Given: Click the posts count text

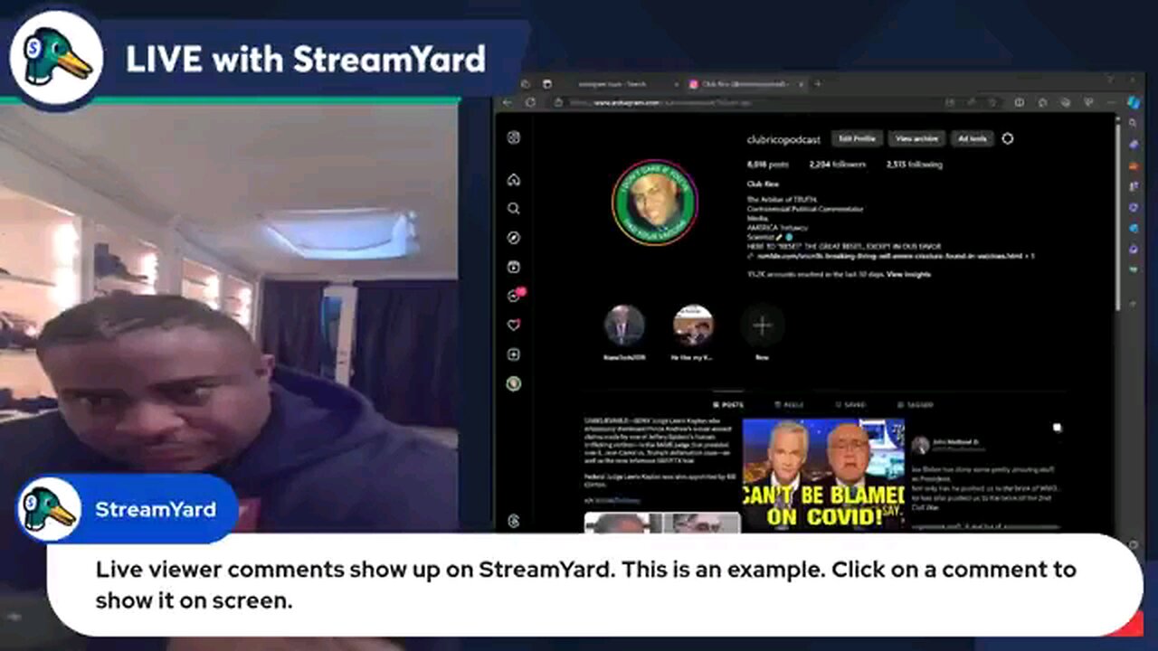Looking at the screenshot, I should [768, 165].
